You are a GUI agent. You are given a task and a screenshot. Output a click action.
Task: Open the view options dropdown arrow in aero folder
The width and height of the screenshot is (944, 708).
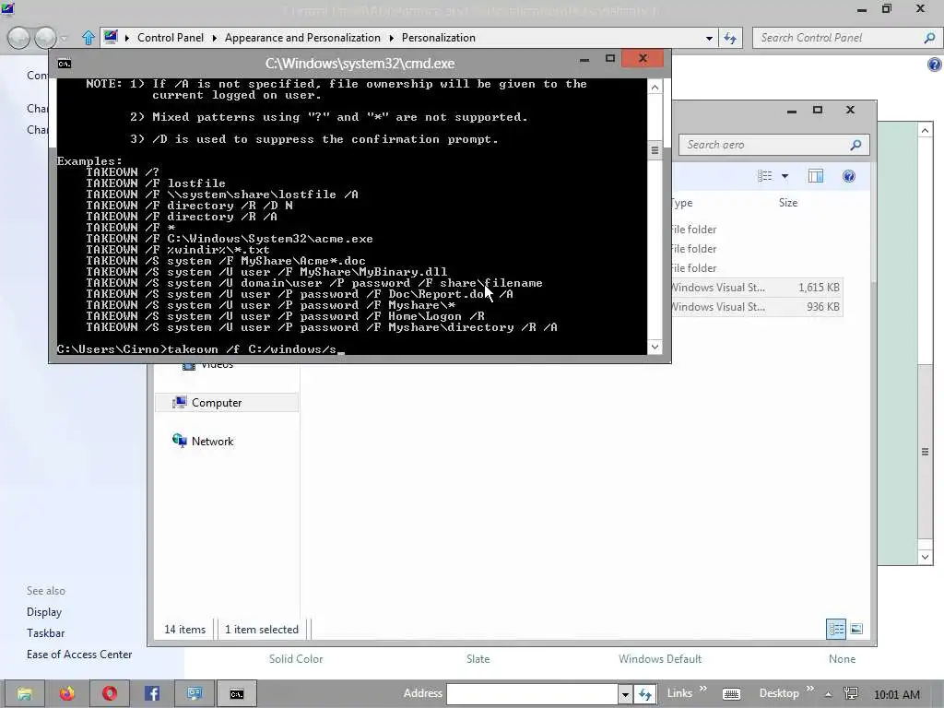(x=785, y=176)
